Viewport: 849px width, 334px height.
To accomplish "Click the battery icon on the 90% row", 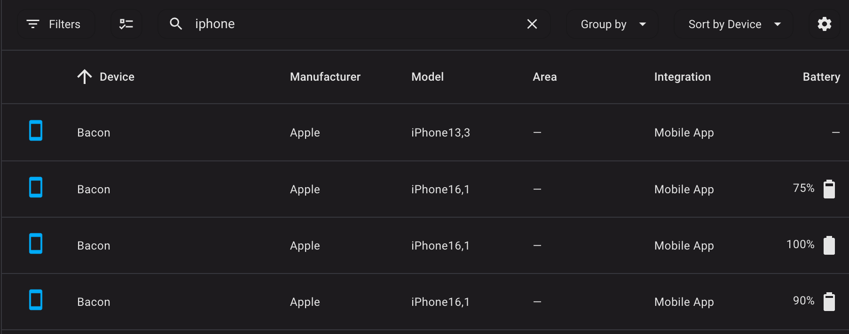I will (x=829, y=302).
